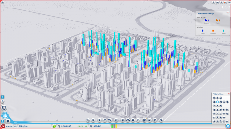Change game speed with fast-forward arrows
This screenshot has width=231, height=129.
[15, 126]
